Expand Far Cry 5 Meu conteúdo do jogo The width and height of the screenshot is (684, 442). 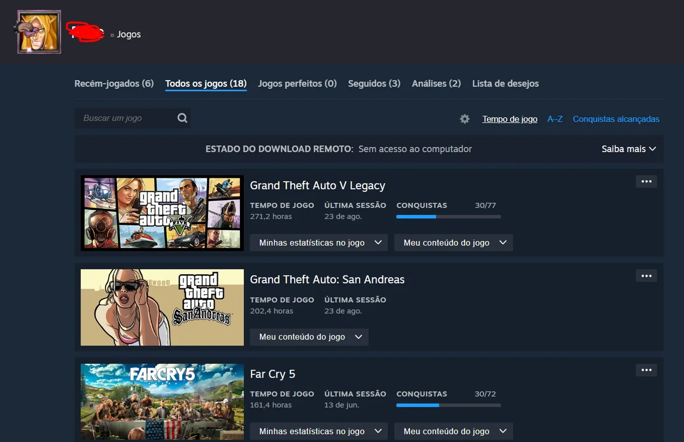pyautogui.click(x=453, y=431)
